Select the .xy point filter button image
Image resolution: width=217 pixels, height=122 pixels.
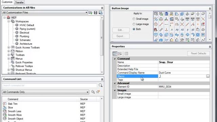177,29
